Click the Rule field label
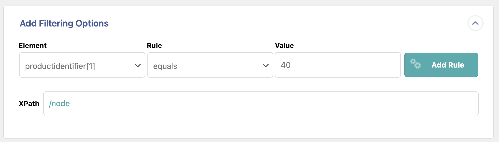This screenshot has width=499, height=142. 154,46
